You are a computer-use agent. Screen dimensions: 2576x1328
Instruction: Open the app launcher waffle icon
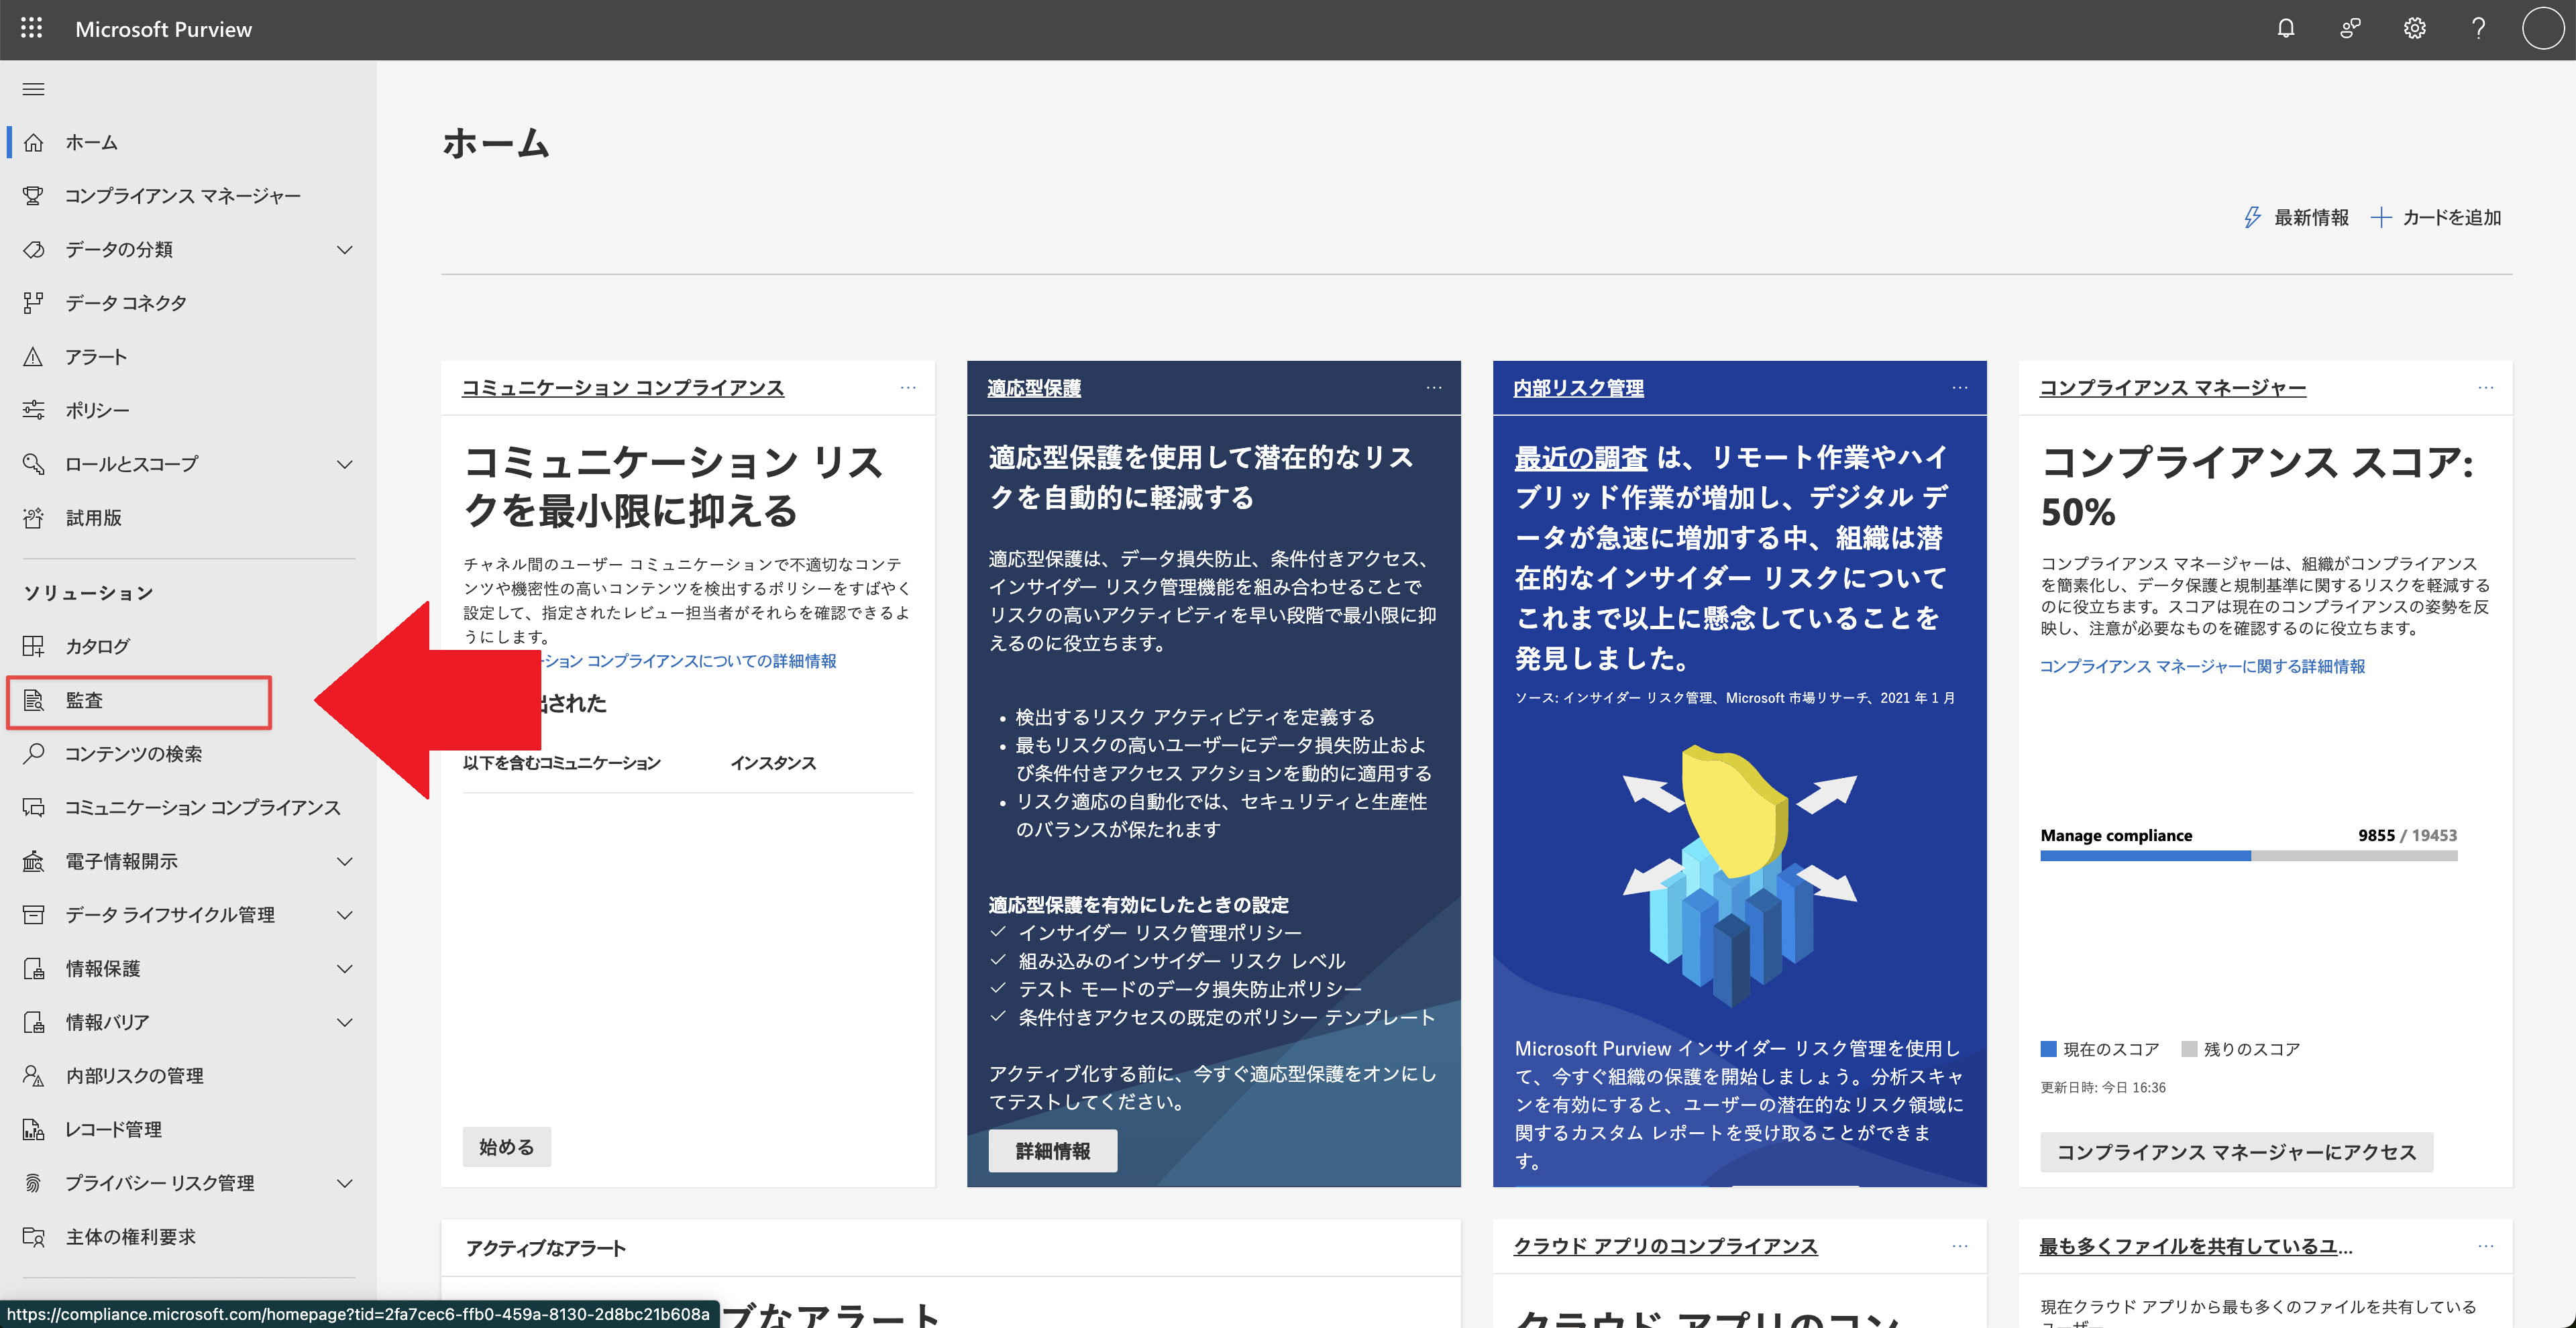click(31, 28)
